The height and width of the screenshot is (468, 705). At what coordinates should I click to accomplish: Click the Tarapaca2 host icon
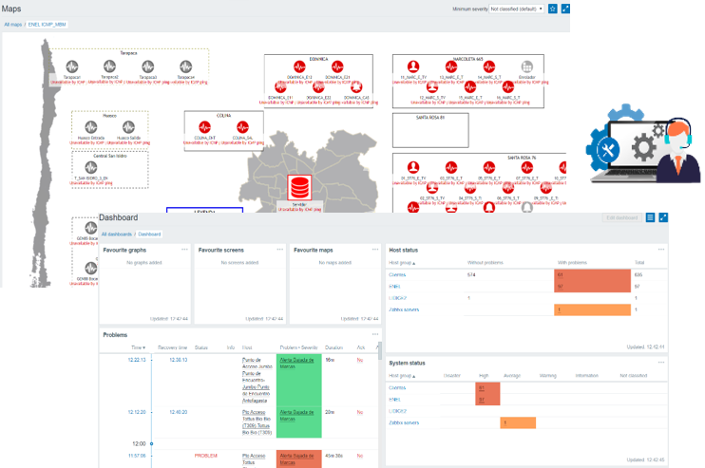109,66
